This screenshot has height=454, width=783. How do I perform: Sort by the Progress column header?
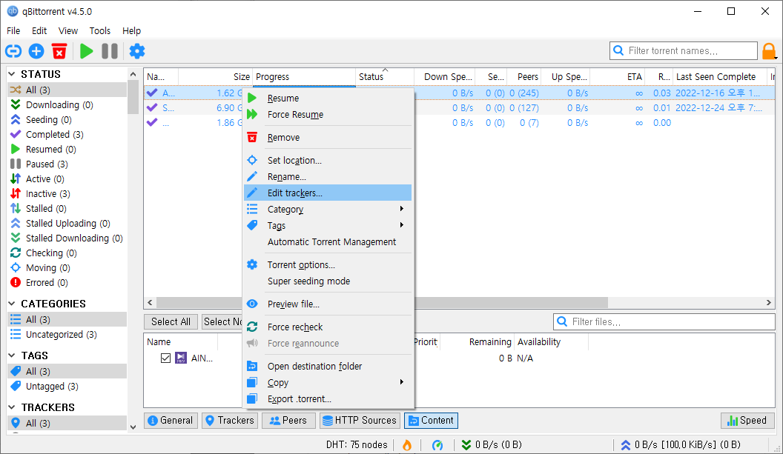[x=303, y=77]
